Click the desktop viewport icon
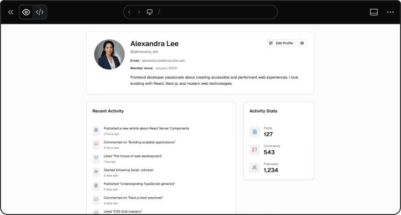The image size is (401, 215). pyautogui.click(x=150, y=12)
